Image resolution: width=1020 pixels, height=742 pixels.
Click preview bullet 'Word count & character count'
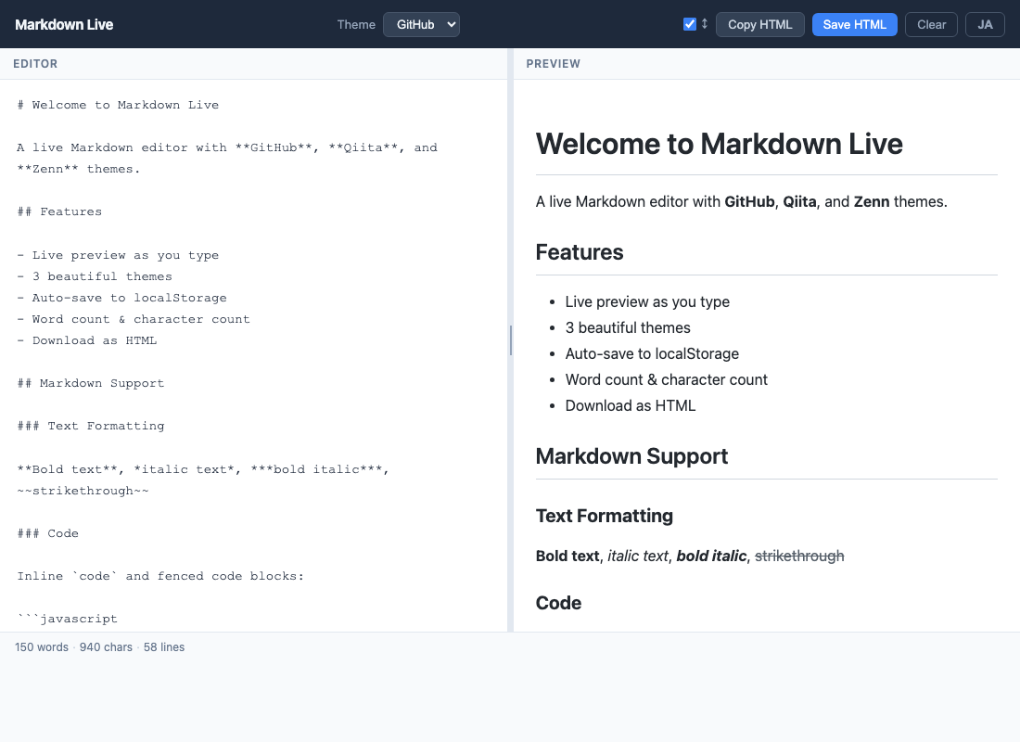click(666, 380)
